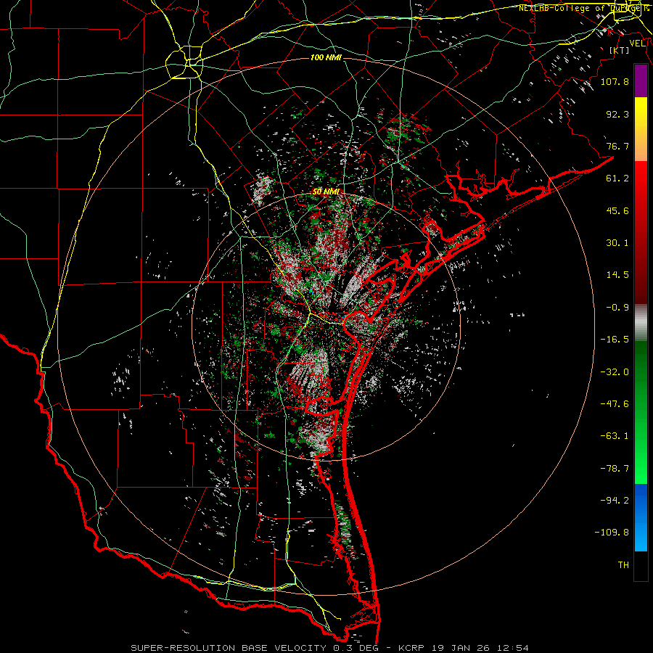Select the 107.8 value on velocity scale
This screenshot has height=653, width=653.
pos(615,81)
